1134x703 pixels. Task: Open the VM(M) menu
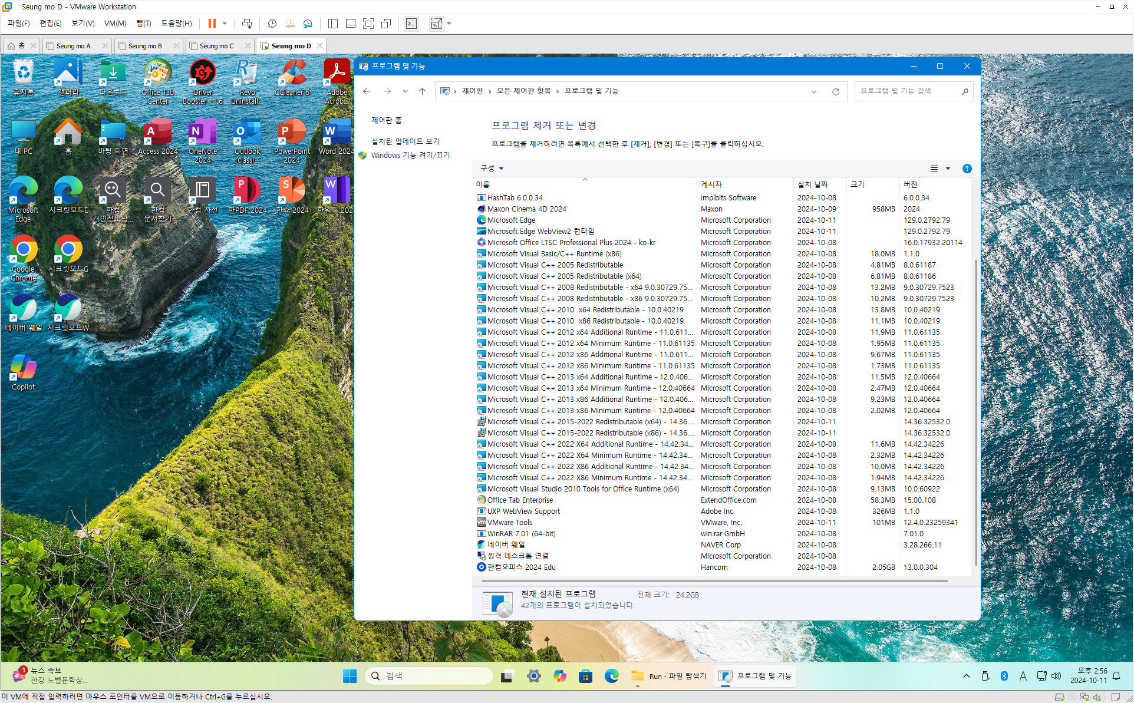pyautogui.click(x=115, y=24)
